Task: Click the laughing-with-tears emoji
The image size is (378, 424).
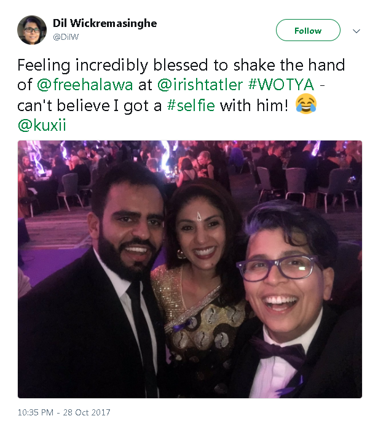Action: click(305, 105)
